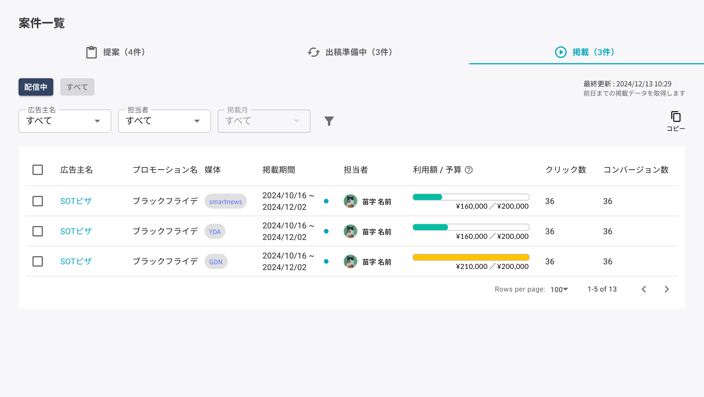
Task: Open SOTピザ link in GDN row
Action: point(76,261)
